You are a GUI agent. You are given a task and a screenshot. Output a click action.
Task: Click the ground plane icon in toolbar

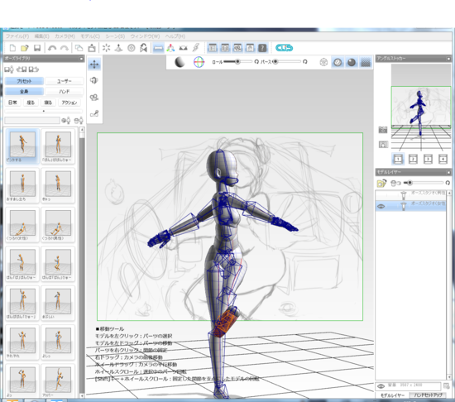183,48
